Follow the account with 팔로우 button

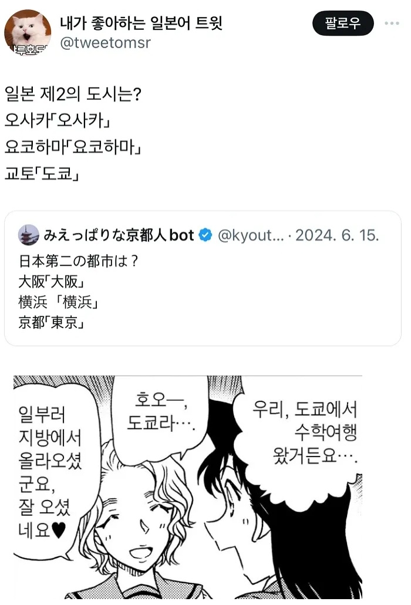[343, 23]
